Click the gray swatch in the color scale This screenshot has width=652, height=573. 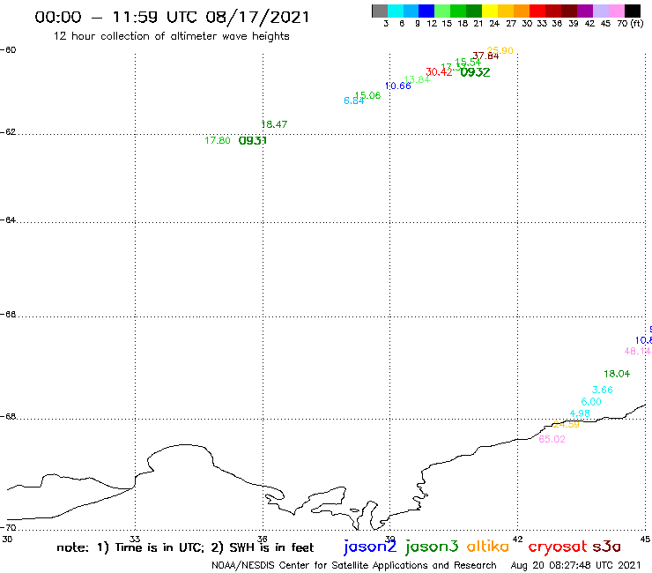click(380, 11)
